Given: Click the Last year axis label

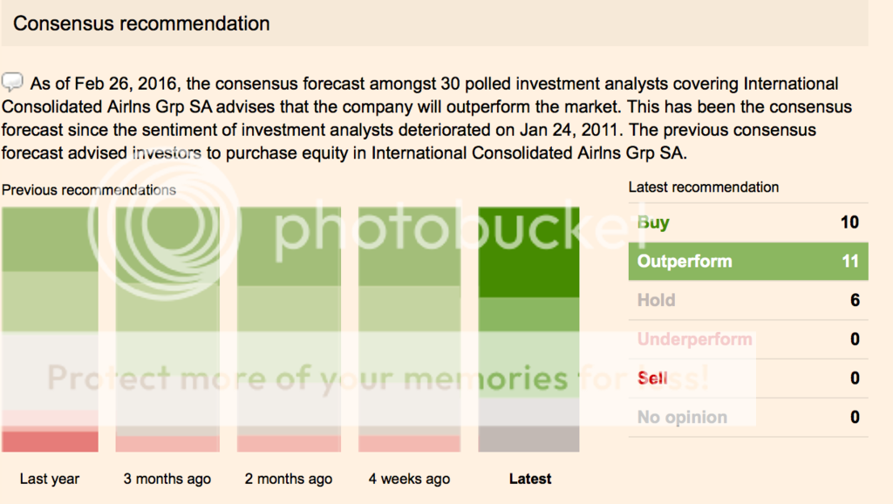Looking at the screenshot, I should pyautogui.click(x=50, y=479).
